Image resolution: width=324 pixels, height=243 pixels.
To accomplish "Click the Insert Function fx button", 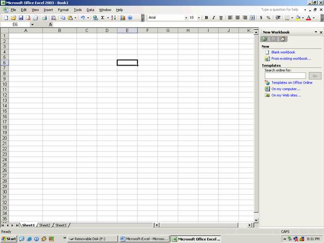I will tap(51, 25).
